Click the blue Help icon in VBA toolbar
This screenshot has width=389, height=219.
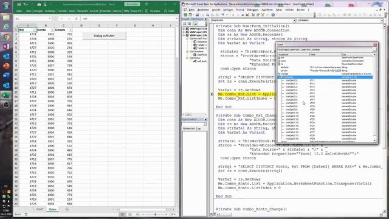point(273,15)
